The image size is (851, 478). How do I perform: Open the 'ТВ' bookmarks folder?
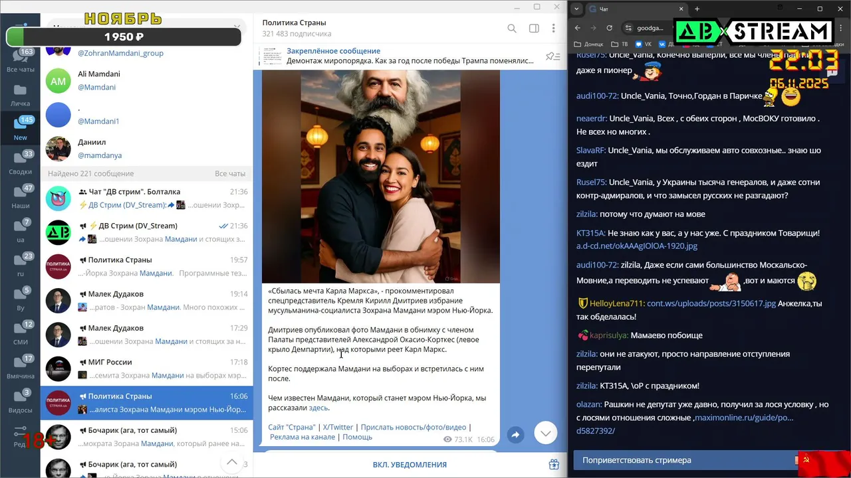(620, 44)
